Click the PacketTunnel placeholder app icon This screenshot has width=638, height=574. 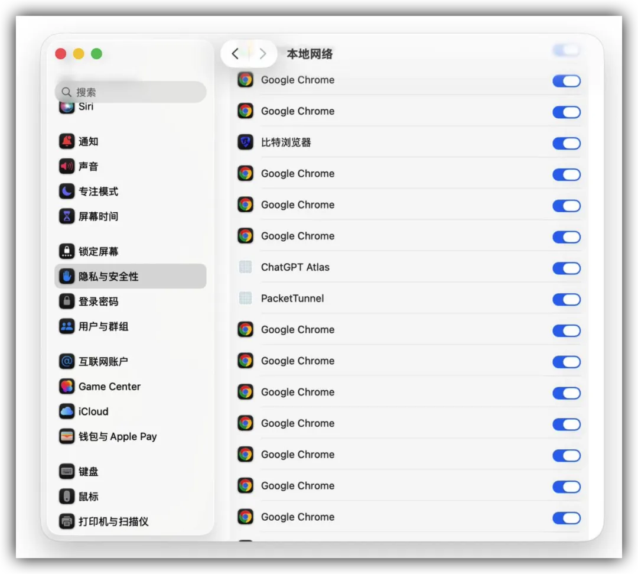click(245, 299)
